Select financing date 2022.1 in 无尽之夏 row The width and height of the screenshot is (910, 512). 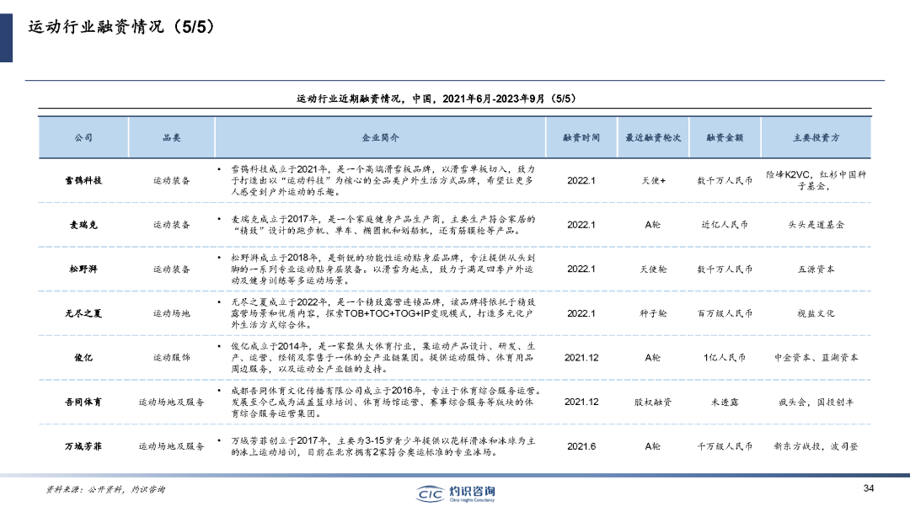(x=581, y=314)
